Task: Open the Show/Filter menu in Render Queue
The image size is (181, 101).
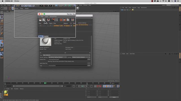Action: click(x=53, y=17)
